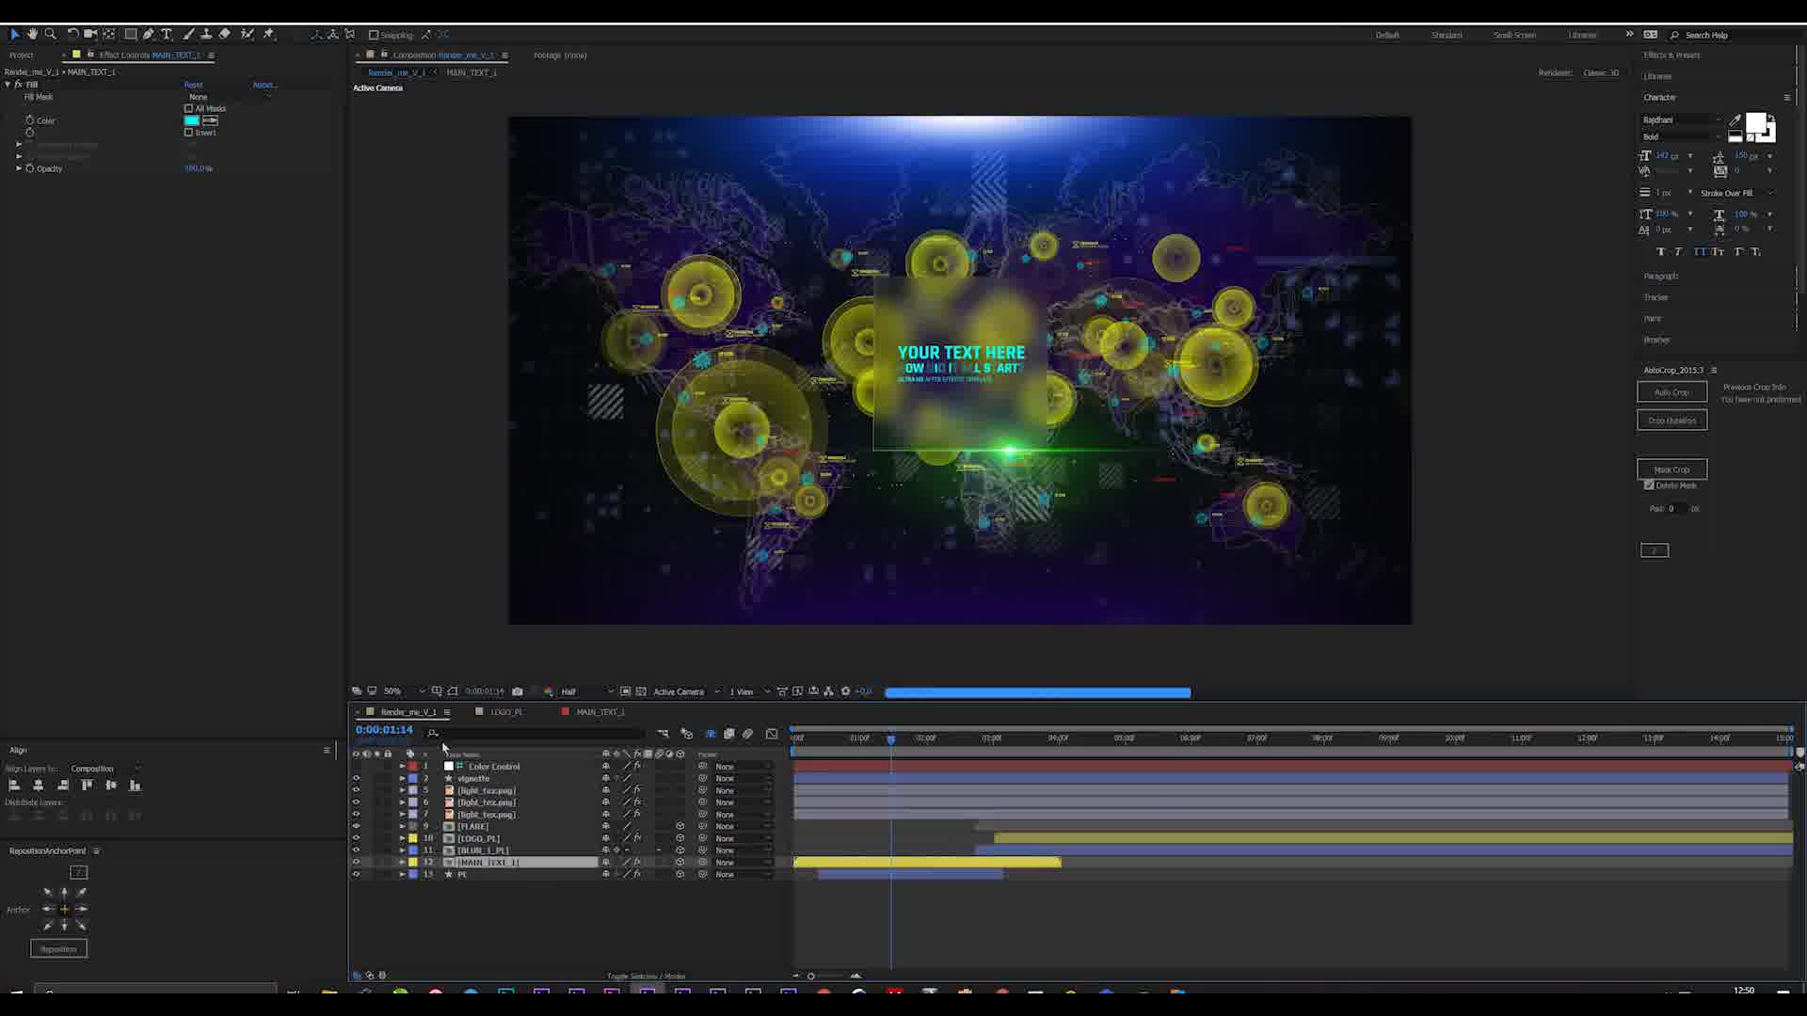1807x1016 pixels.
Task: Open the 1 View layout dropdown
Action: (x=750, y=691)
